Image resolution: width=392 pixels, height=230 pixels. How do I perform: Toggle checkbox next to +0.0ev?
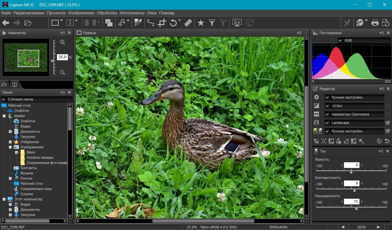tap(387, 106)
